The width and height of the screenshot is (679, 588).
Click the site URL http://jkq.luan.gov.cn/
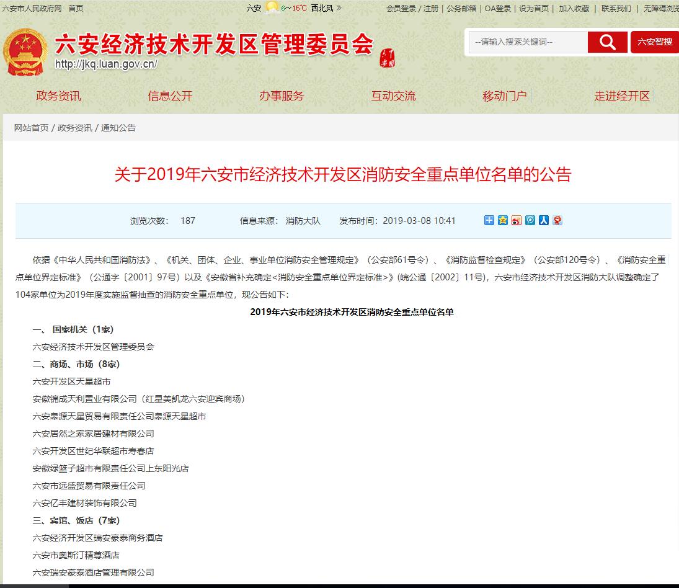point(106,64)
